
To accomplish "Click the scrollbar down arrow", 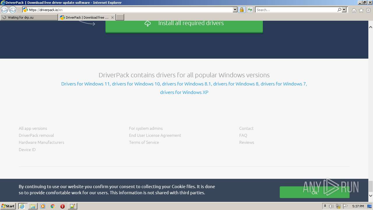I will click(x=371, y=196).
